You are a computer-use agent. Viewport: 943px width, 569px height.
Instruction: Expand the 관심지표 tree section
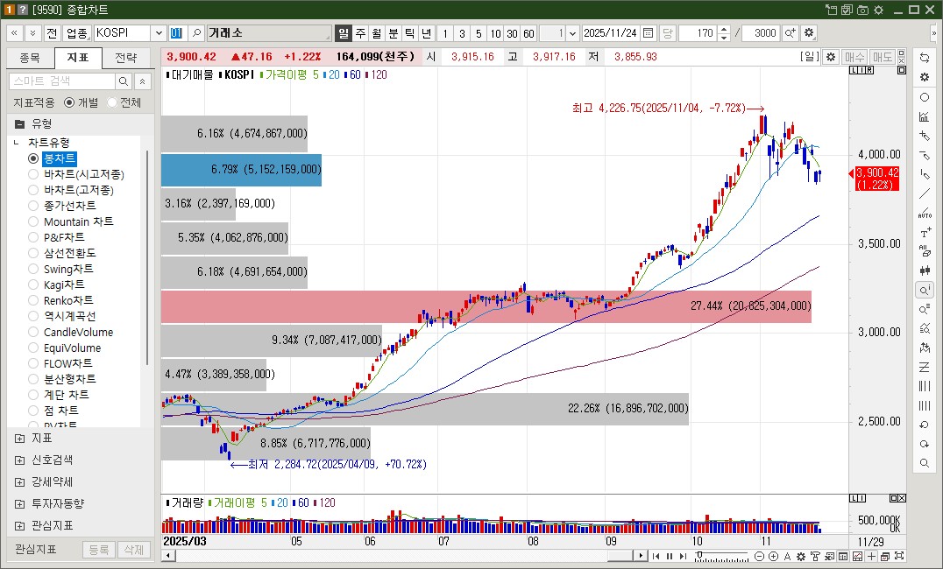point(20,526)
